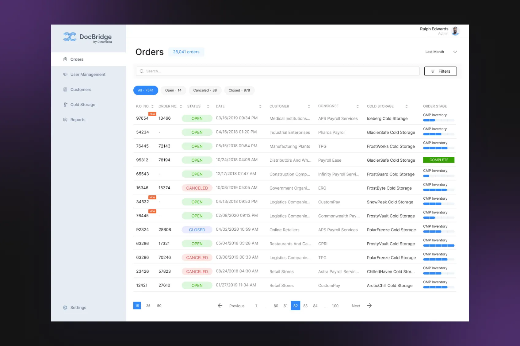Click the Reports icon in sidebar
Image resolution: width=520 pixels, height=346 pixels.
pyautogui.click(x=65, y=120)
